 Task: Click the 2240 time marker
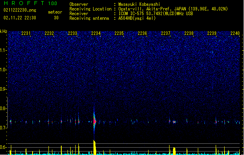pos(235,33)
